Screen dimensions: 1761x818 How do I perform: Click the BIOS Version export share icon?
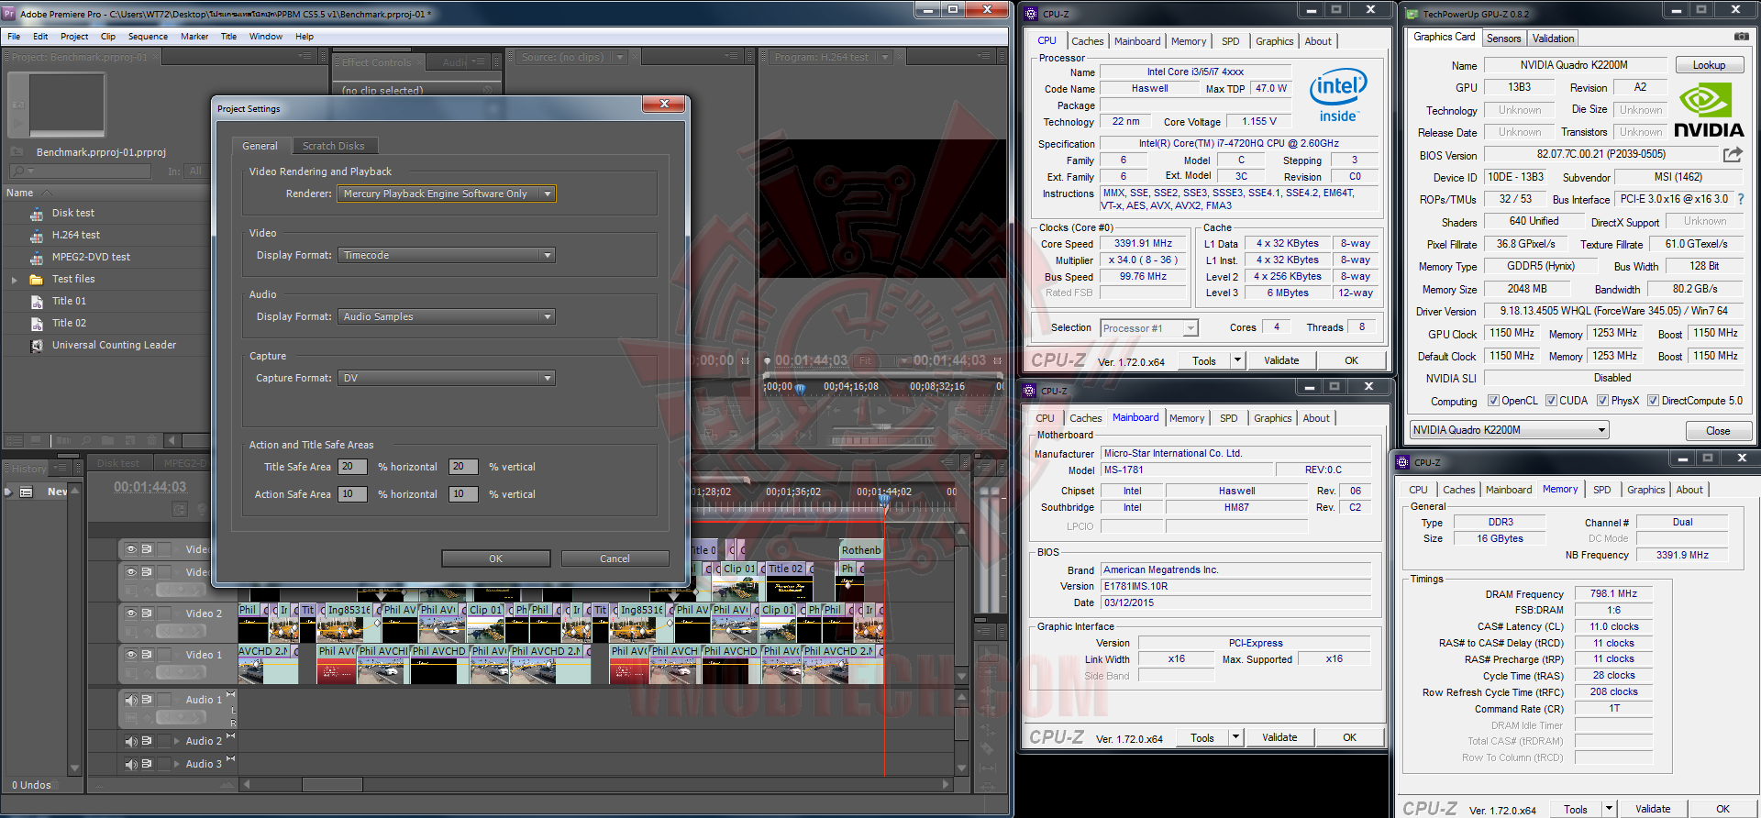coord(1733,155)
